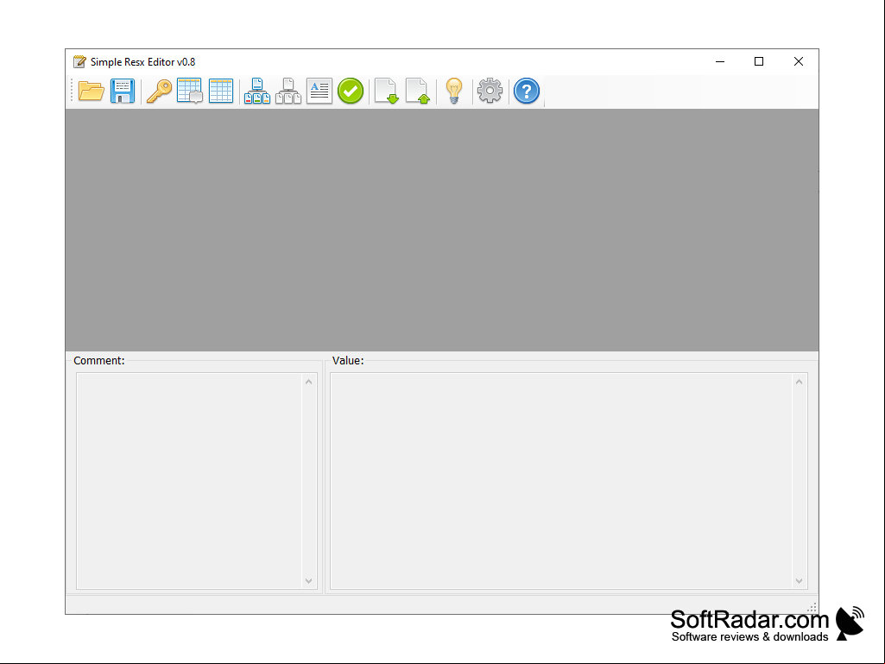The height and width of the screenshot is (664, 885).
Task: Click the toolbar grip handle at left
Action: coord(72,91)
